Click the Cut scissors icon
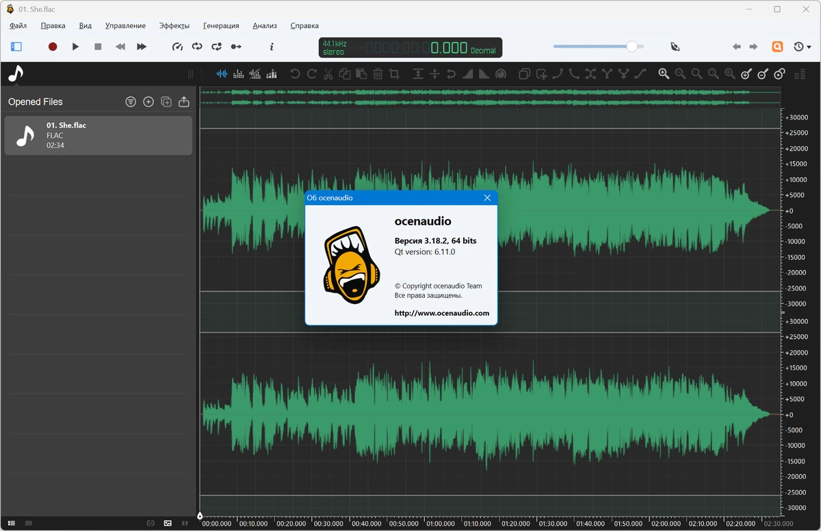Image resolution: width=821 pixels, height=531 pixels. [x=328, y=74]
